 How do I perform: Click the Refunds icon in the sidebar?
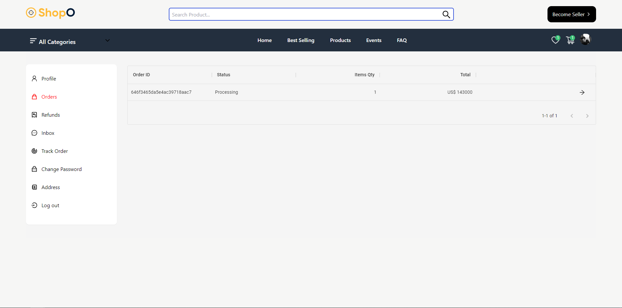[34, 115]
